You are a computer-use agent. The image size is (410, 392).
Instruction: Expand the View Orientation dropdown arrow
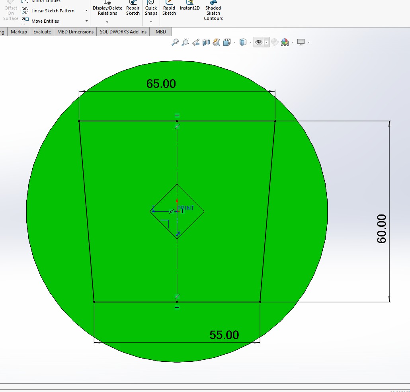(x=234, y=42)
